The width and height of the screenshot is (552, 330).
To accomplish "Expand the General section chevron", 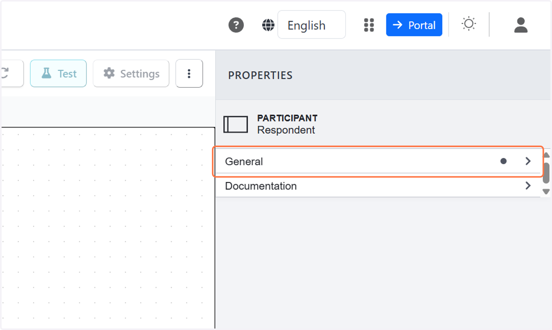I will coord(528,161).
